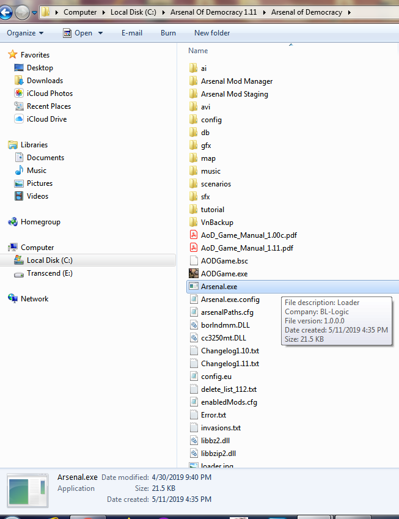Sort files by the Name column header
This screenshot has width=399, height=519.
tap(198, 51)
